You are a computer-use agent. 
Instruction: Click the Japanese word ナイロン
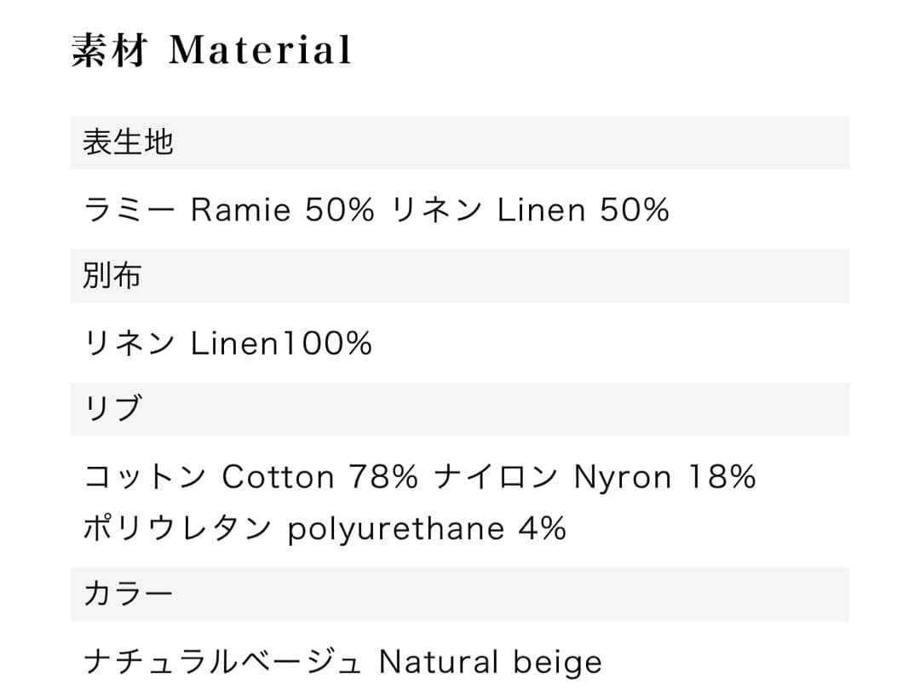coord(497,476)
